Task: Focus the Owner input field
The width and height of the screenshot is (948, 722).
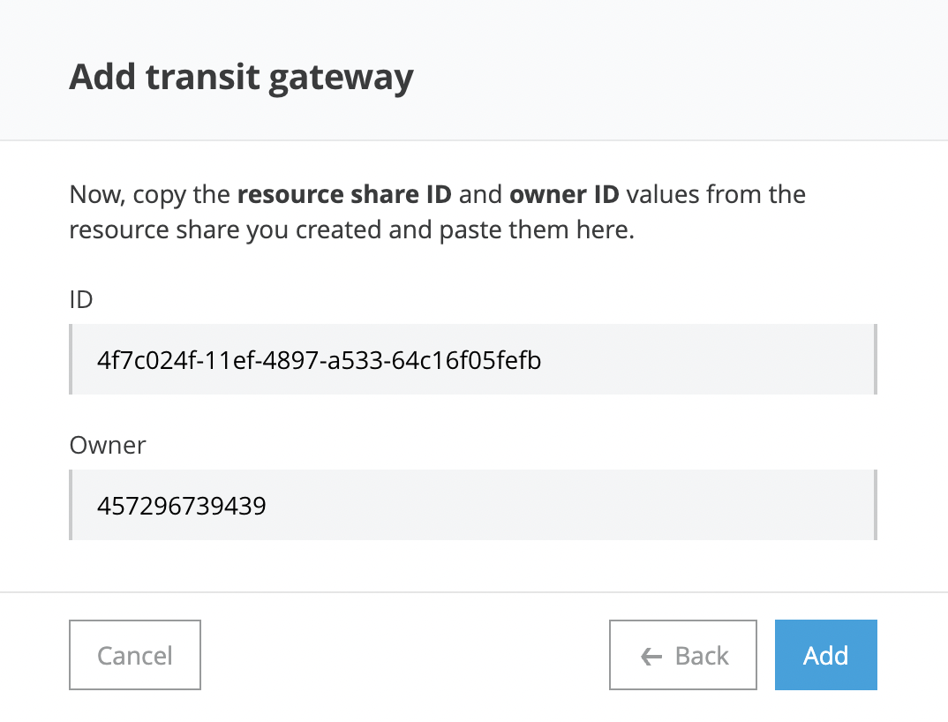Action: [472, 505]
